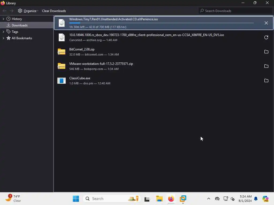The width and height of the screenshot is (274, 205).
Task: Open File Explorer from the taskbar
Action: (159, 199)
